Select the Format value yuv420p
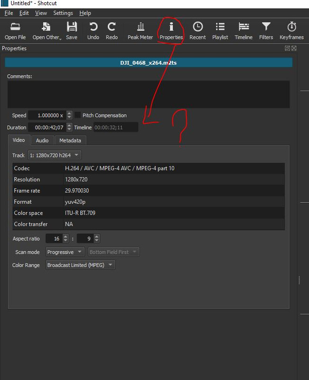This screenshot has height=380, width=309. point(75,202)
